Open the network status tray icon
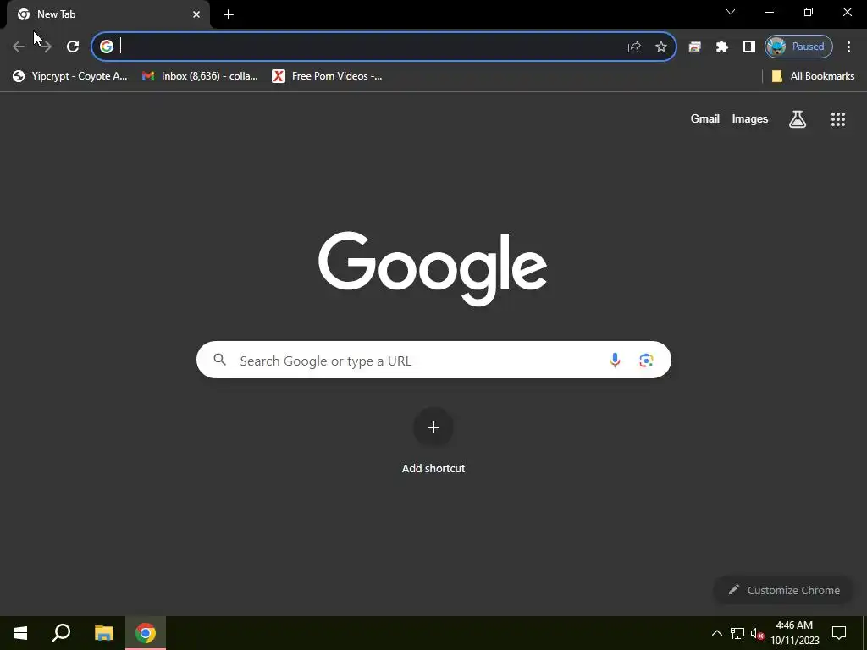The height and width of the screenshot is (650, 867). click(737, 633)
